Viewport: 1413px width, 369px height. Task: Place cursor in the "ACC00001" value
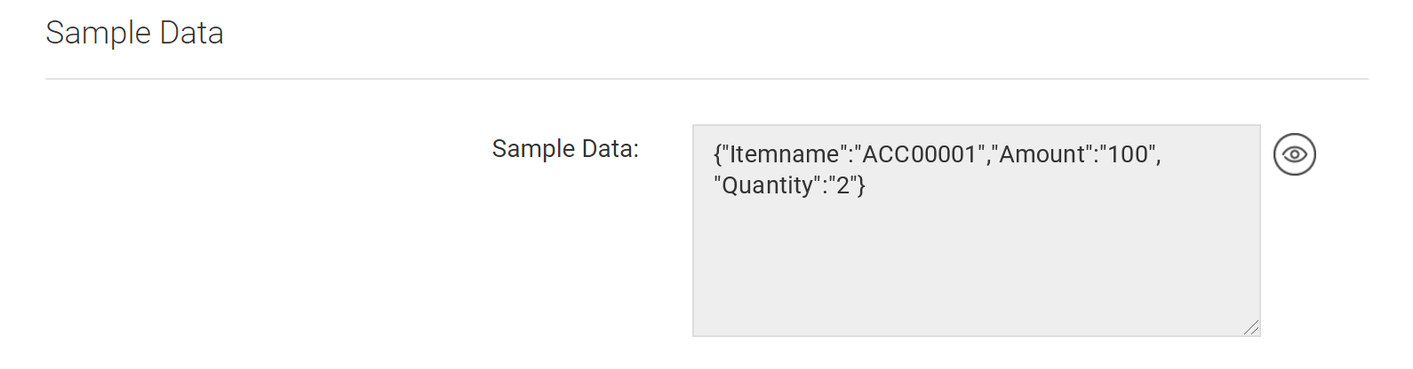pos(920,154)
